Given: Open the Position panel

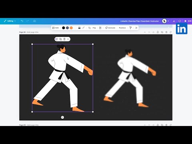Looking at the screenshot, I should (122, 28).
